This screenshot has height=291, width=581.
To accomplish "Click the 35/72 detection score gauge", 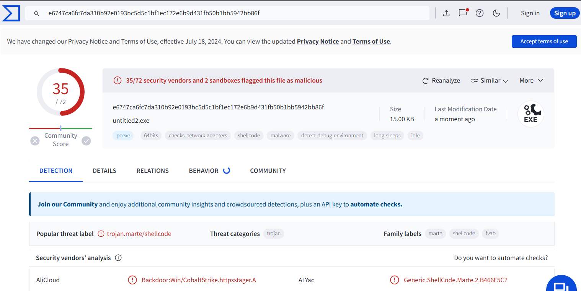I will [x=60, y=92].
